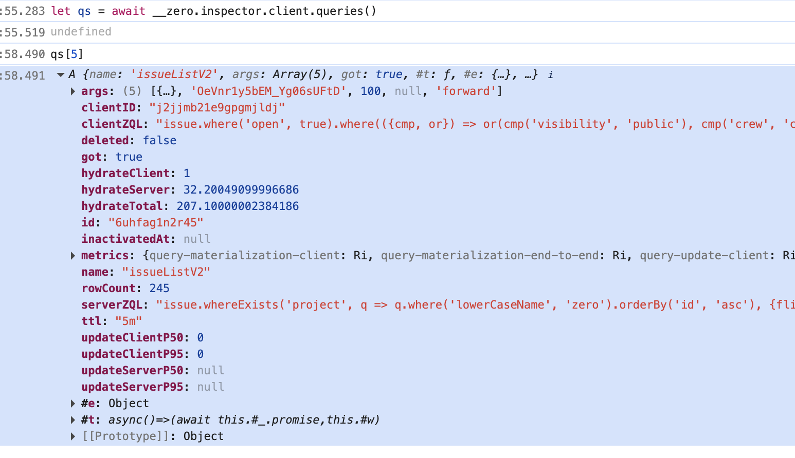Click the deleted false value

pos(159,141)
